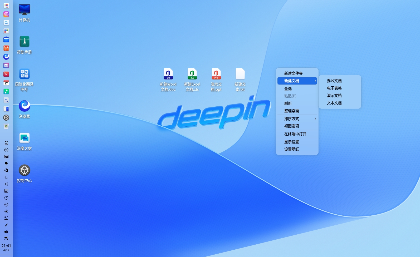This screenshot has height=257, width=420.
Task: Choose 全选 in the context menu
Action: pos(297,89)
